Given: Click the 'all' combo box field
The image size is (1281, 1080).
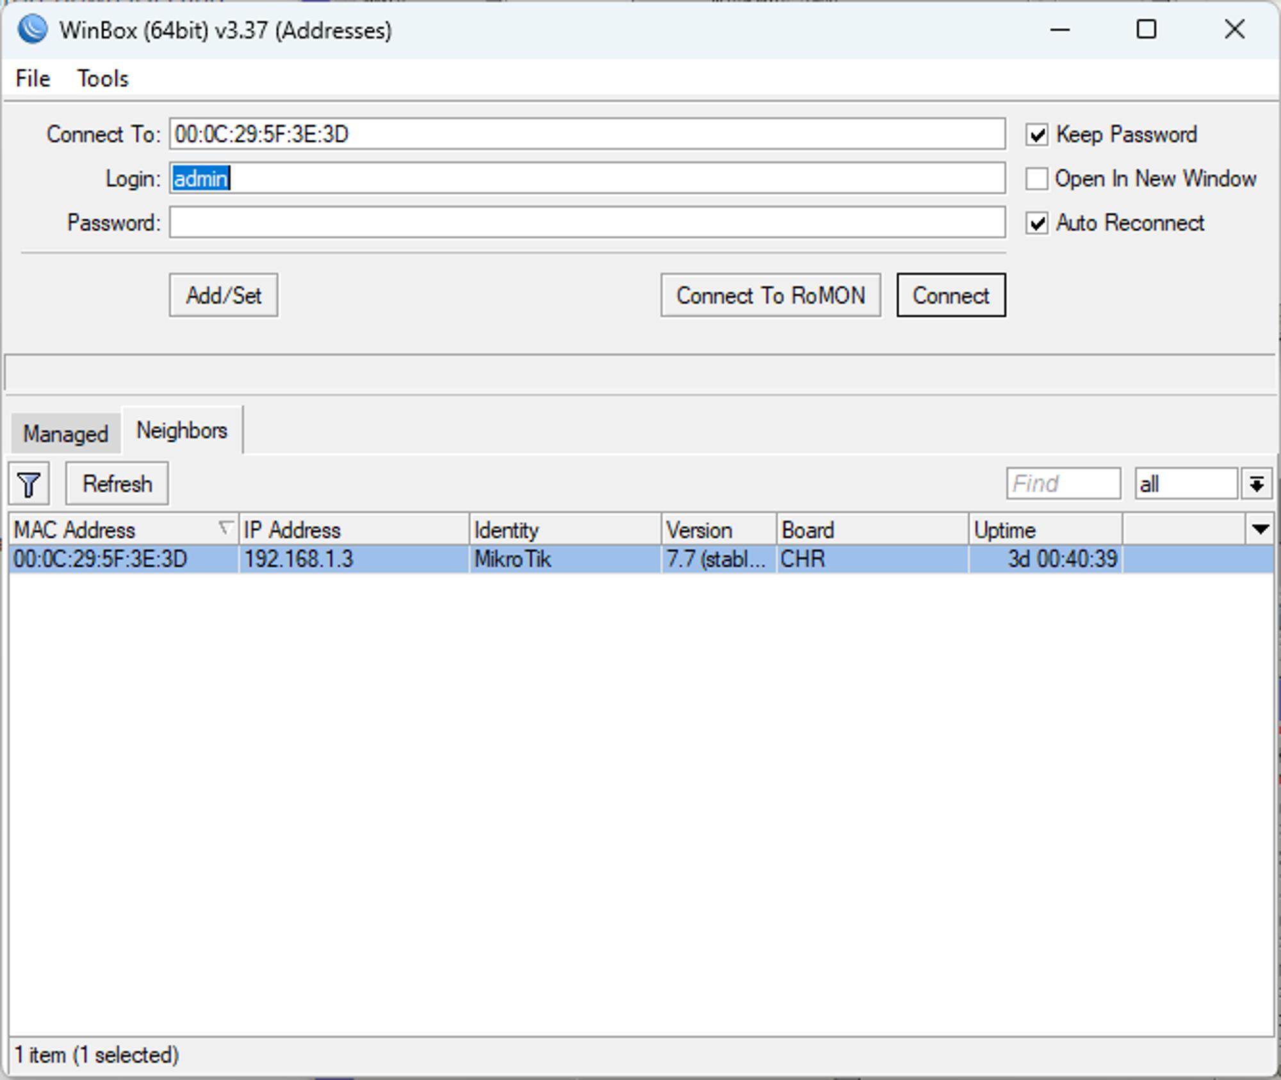Looking at the screenshot, I should 1186,484.
